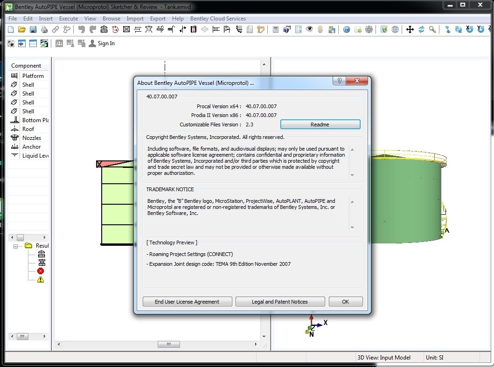Image resolution: width=494 pixels, height=367 pixels.
Task: Open the End User License Agreement
Action: pos(187,301)
